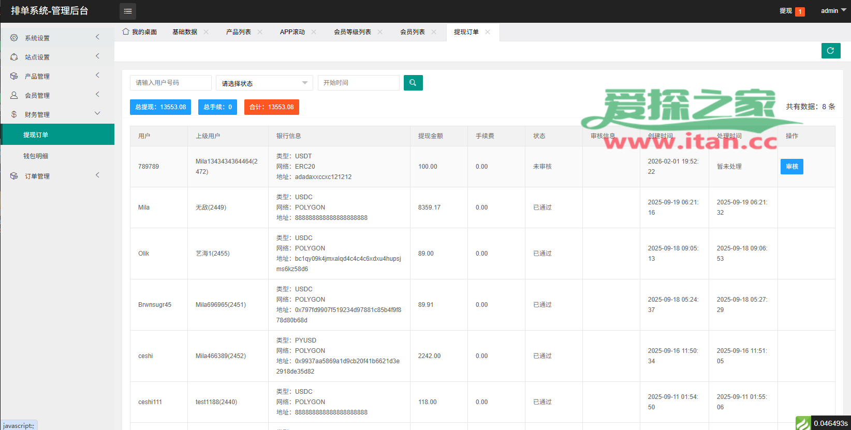The height and width of the screenshot is (430, 851).
Task: Click the hamburger menu toggle icon
Action: pyautogui.click(x=128, y=11)
